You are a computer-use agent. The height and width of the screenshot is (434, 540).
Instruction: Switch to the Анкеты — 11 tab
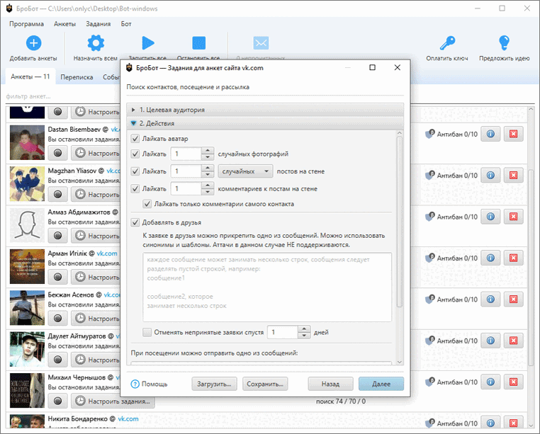30,76
